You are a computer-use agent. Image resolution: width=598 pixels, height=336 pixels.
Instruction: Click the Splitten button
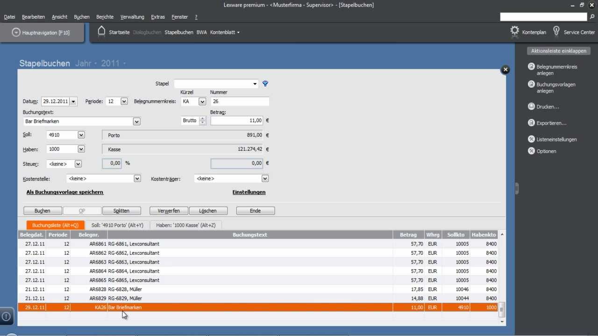pos(121,211)
